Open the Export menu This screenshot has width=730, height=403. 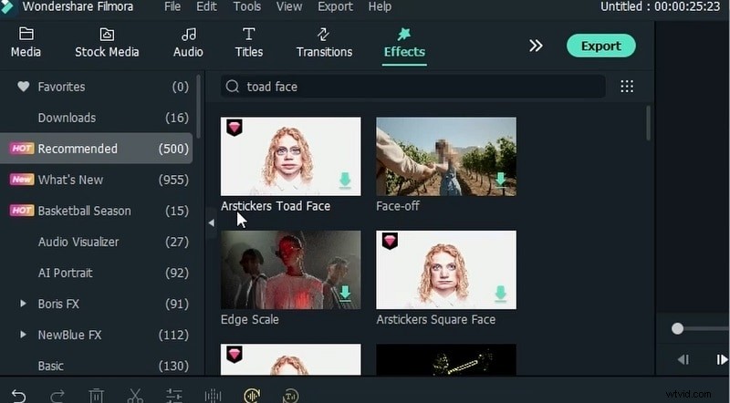pos(335,6)
